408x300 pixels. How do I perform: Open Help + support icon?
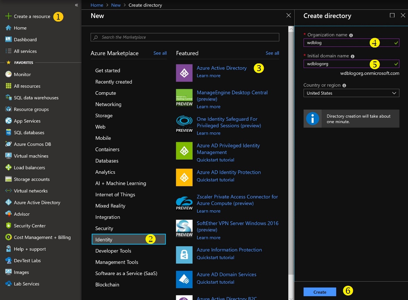(8, 249)
